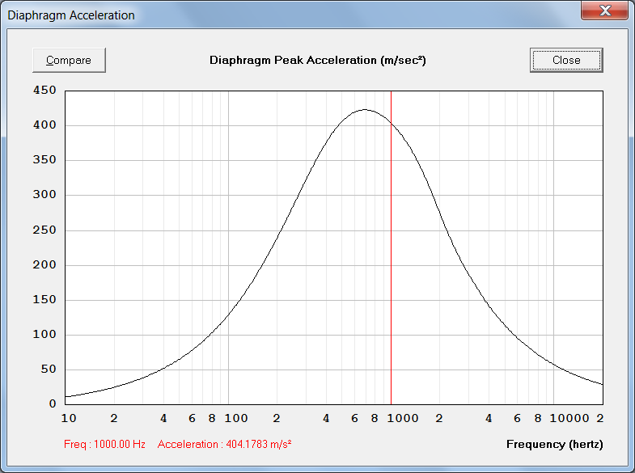Click the 50 y-axis value

[x=49, y=369]
